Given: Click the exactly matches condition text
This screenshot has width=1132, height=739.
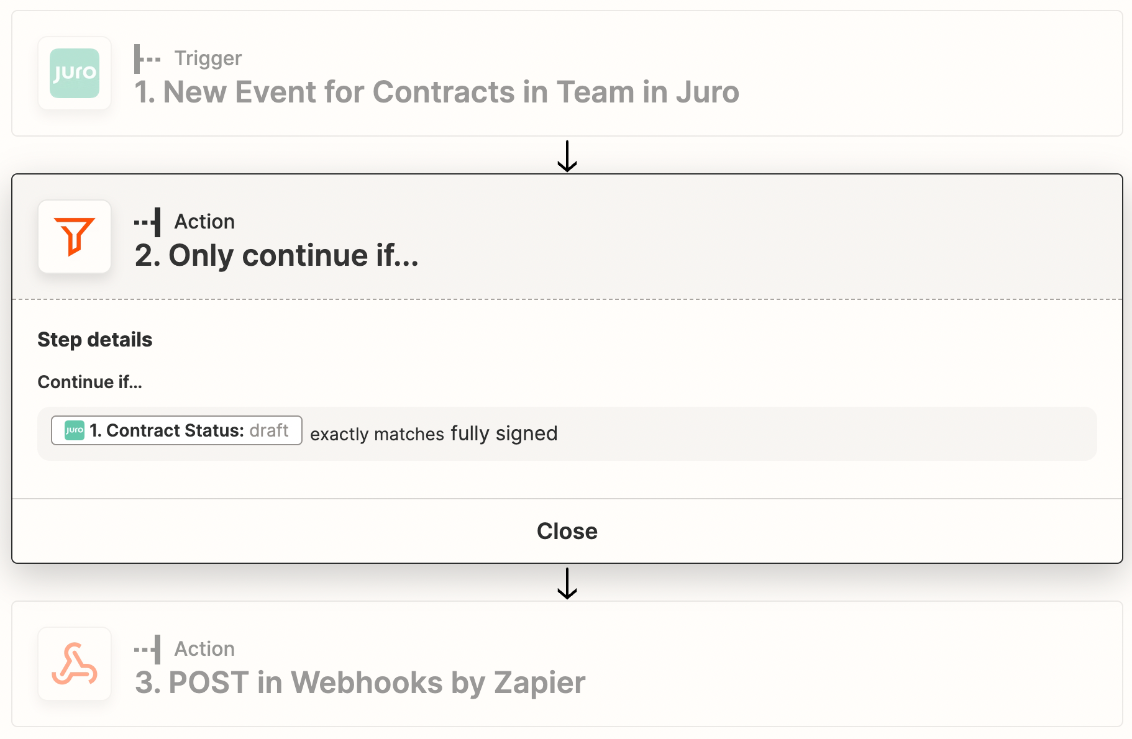Looking at the screenshot, I should 377,433.
